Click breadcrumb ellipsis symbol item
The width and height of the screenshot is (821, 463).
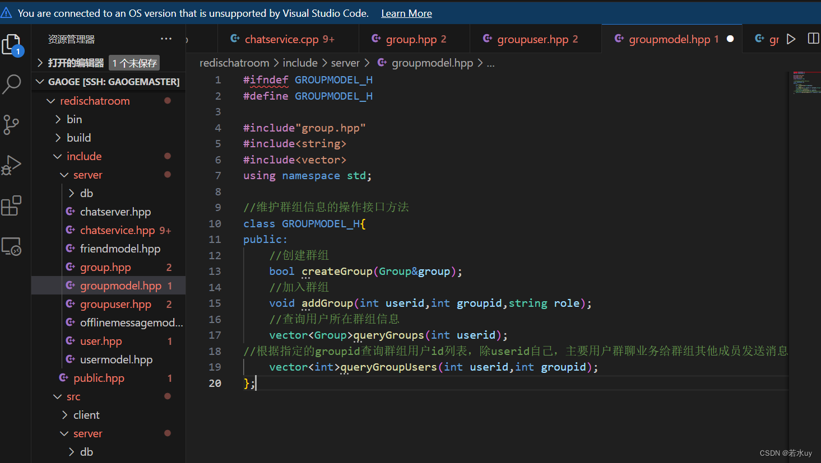coord(490,63)
